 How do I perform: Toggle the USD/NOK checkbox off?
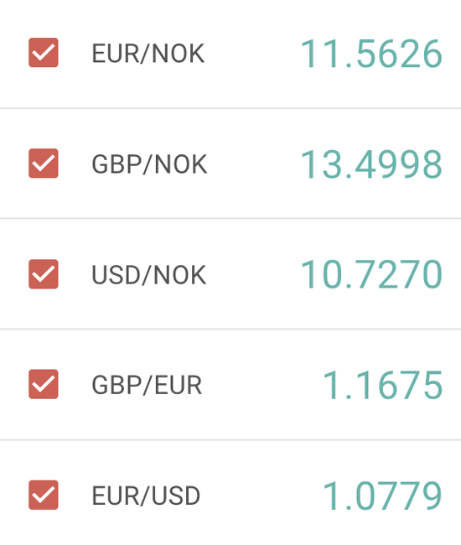click(x=43, y=274)
